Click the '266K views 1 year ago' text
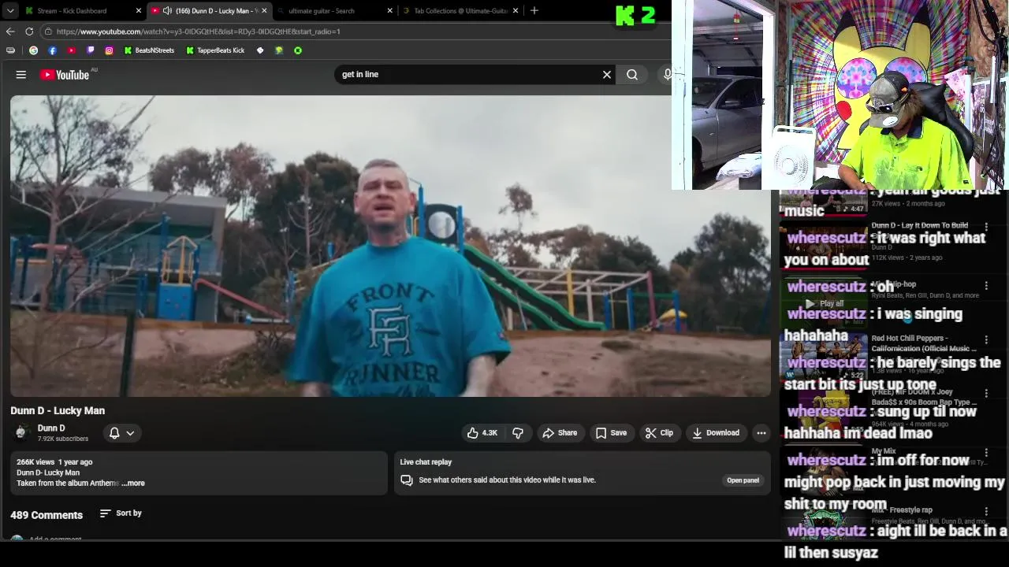The width and height of the screenshot is (1009, 567). (54, 462)
